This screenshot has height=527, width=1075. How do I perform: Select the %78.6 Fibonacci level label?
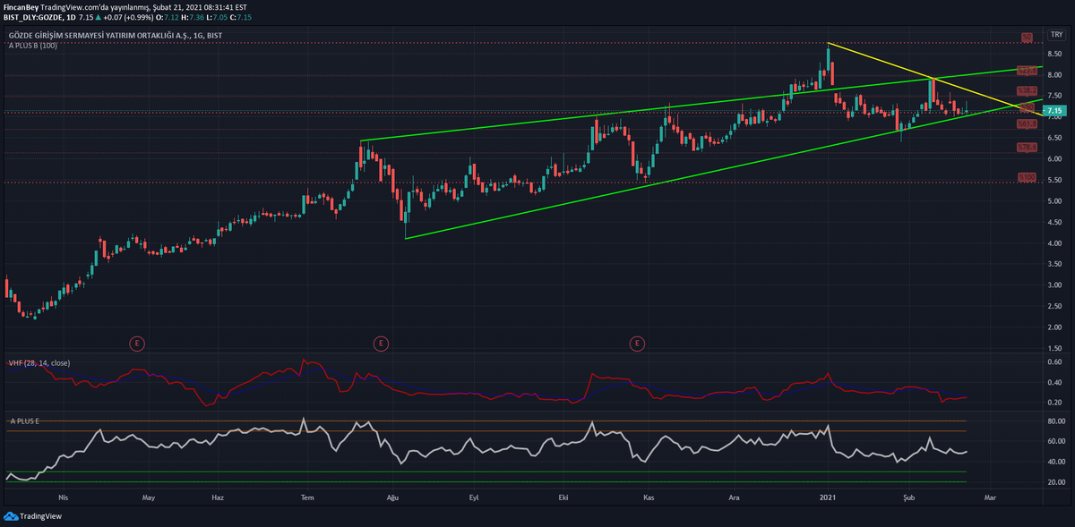pos(1027,147)
